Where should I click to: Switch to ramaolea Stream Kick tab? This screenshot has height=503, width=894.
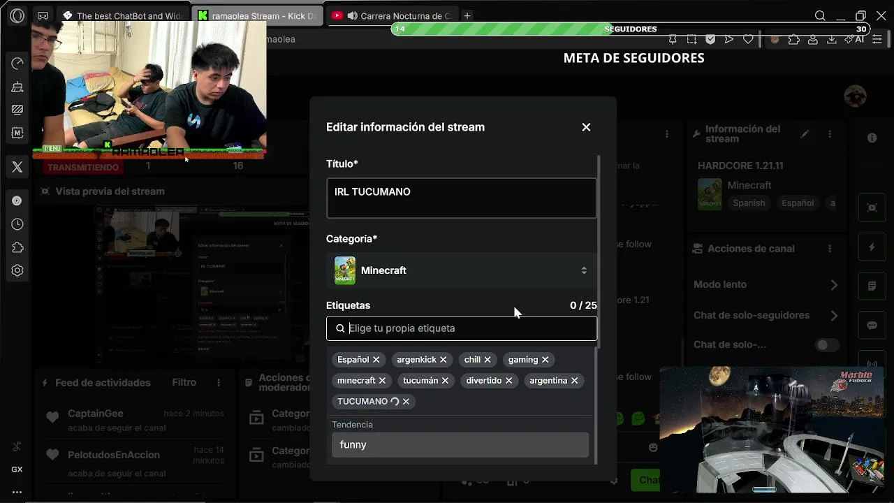coord(257,15)
